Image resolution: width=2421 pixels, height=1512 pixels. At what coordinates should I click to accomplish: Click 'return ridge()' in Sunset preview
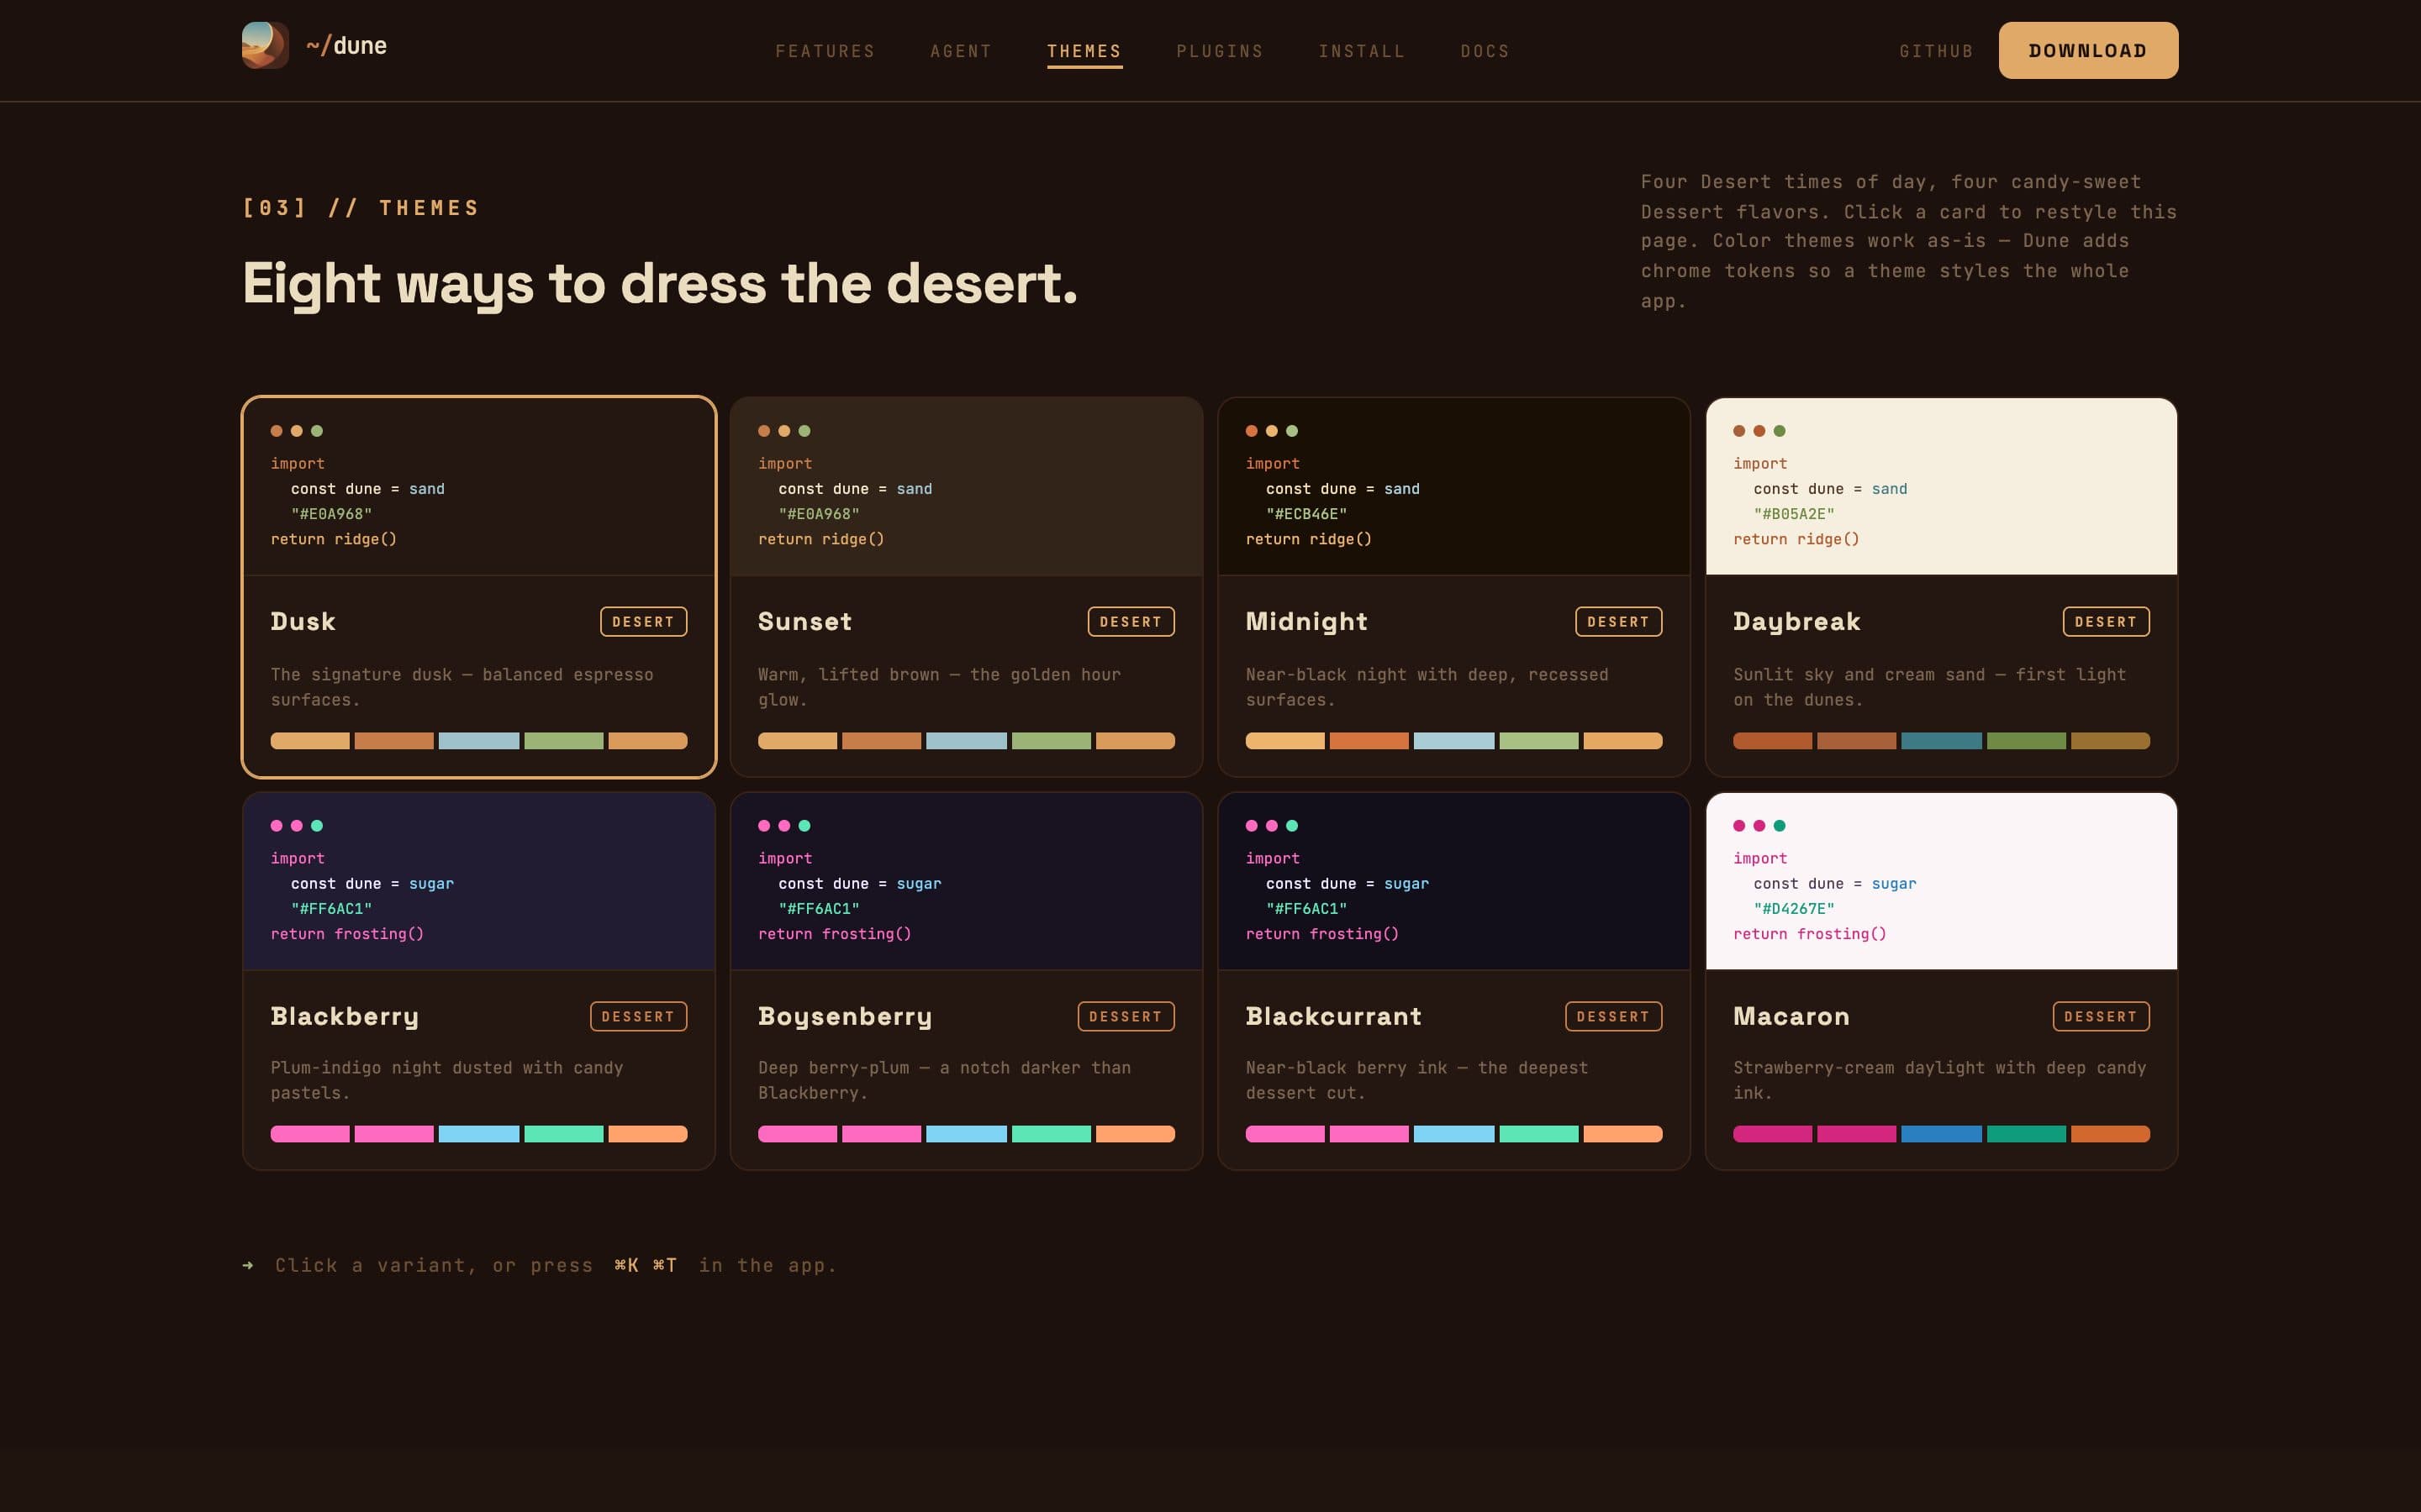pyautogui.click(x=821, y=539)
